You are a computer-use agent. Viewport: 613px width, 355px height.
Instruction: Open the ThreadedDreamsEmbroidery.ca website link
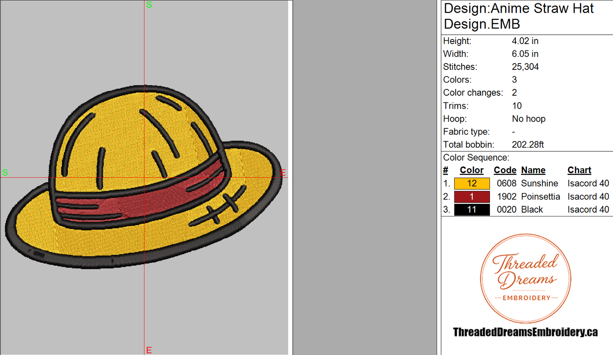click(x=526, y=332)
